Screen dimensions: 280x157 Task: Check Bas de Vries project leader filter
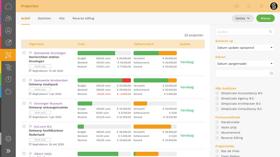pyautogui.click(x=217, y=151)
